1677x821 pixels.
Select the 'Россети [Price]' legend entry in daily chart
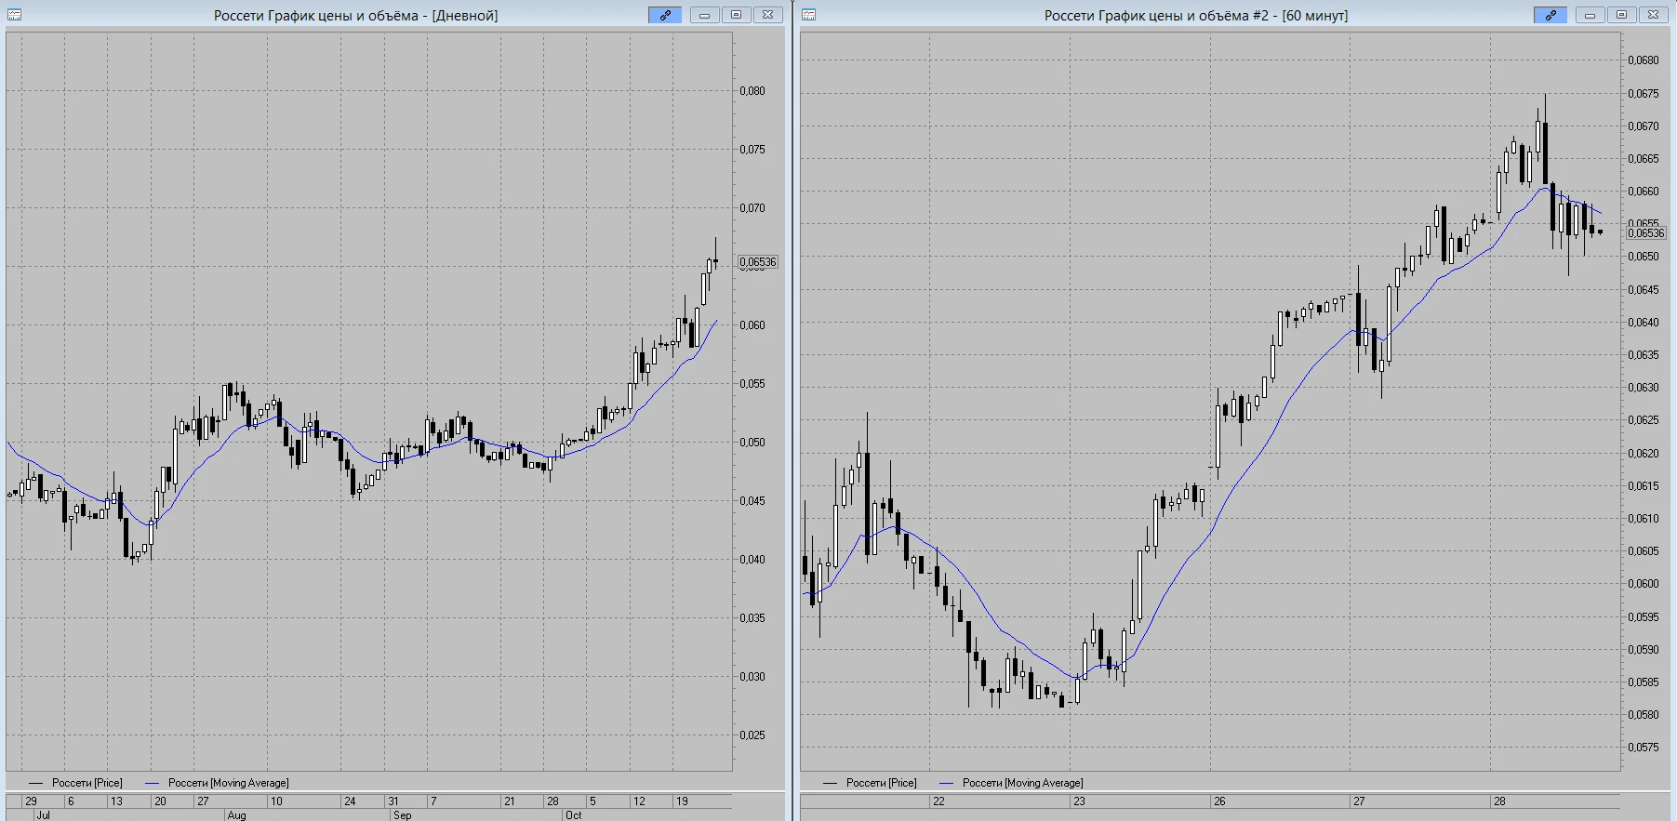(87, 783)
